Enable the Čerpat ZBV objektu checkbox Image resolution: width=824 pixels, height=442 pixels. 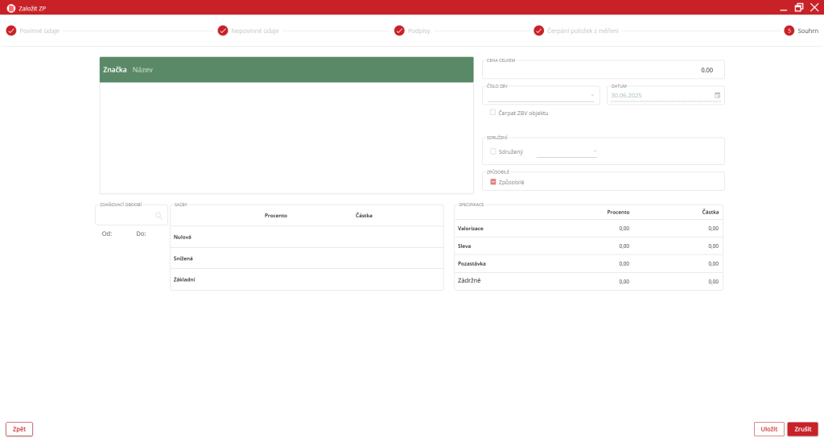pos(493,113)
